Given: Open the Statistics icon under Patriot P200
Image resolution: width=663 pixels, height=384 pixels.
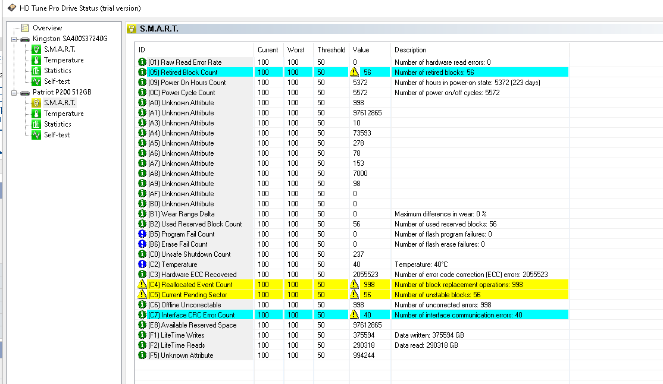Looking at the screenshot, I should 36,124.
